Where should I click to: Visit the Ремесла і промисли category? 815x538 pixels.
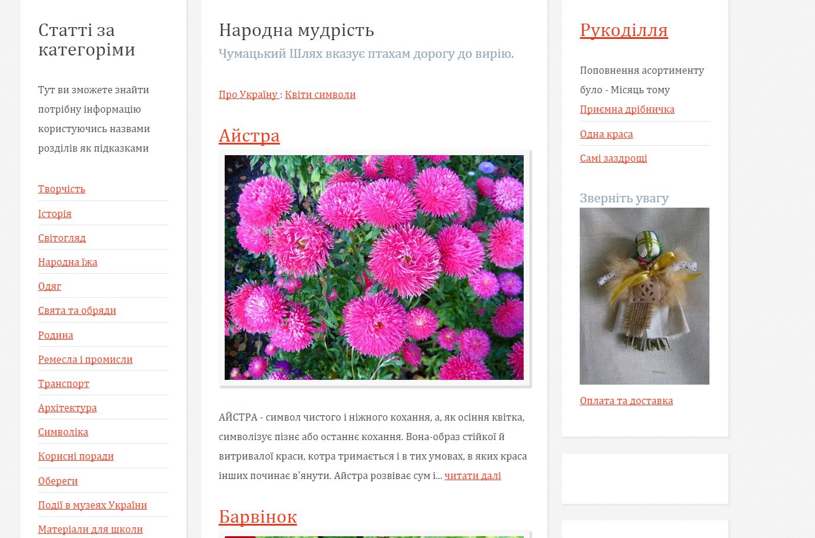85,359
